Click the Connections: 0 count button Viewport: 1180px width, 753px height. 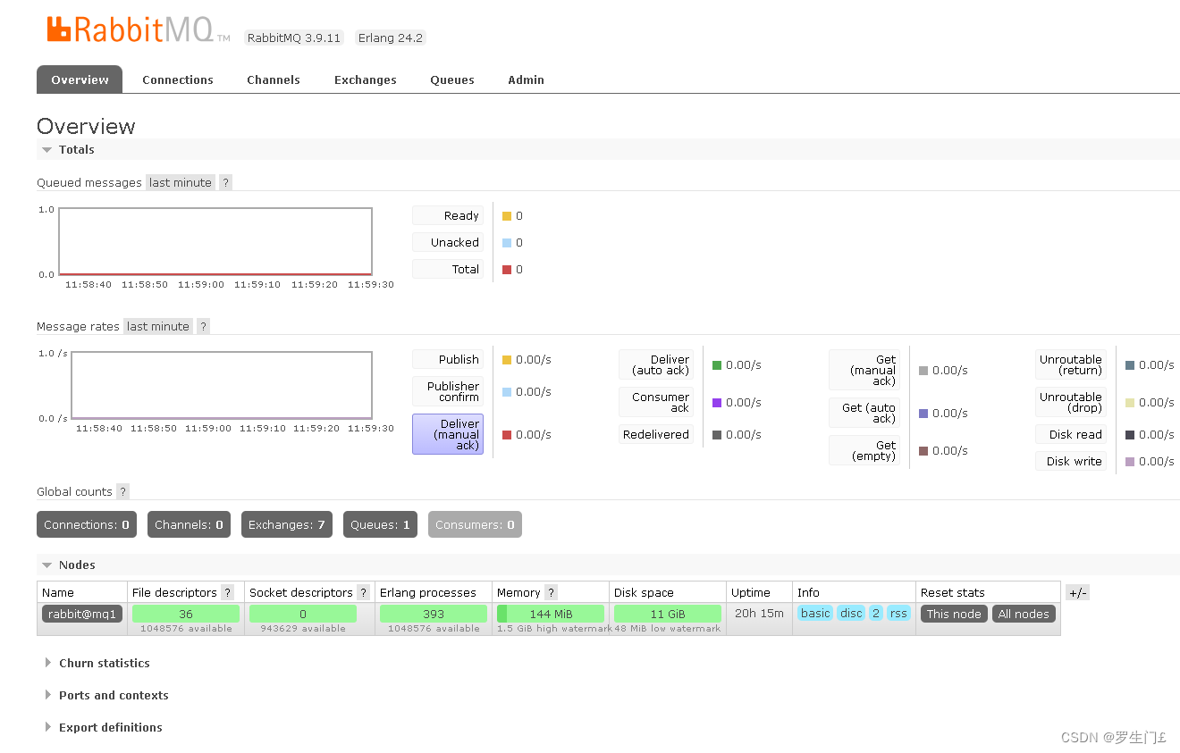[87, 524]
